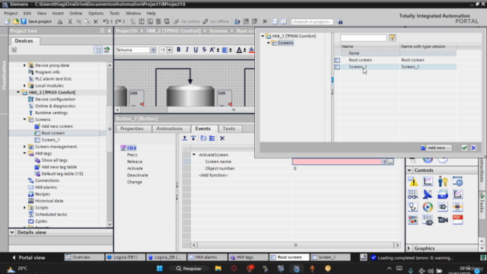Select Root screen row in popup list

[x=395, y=60]
